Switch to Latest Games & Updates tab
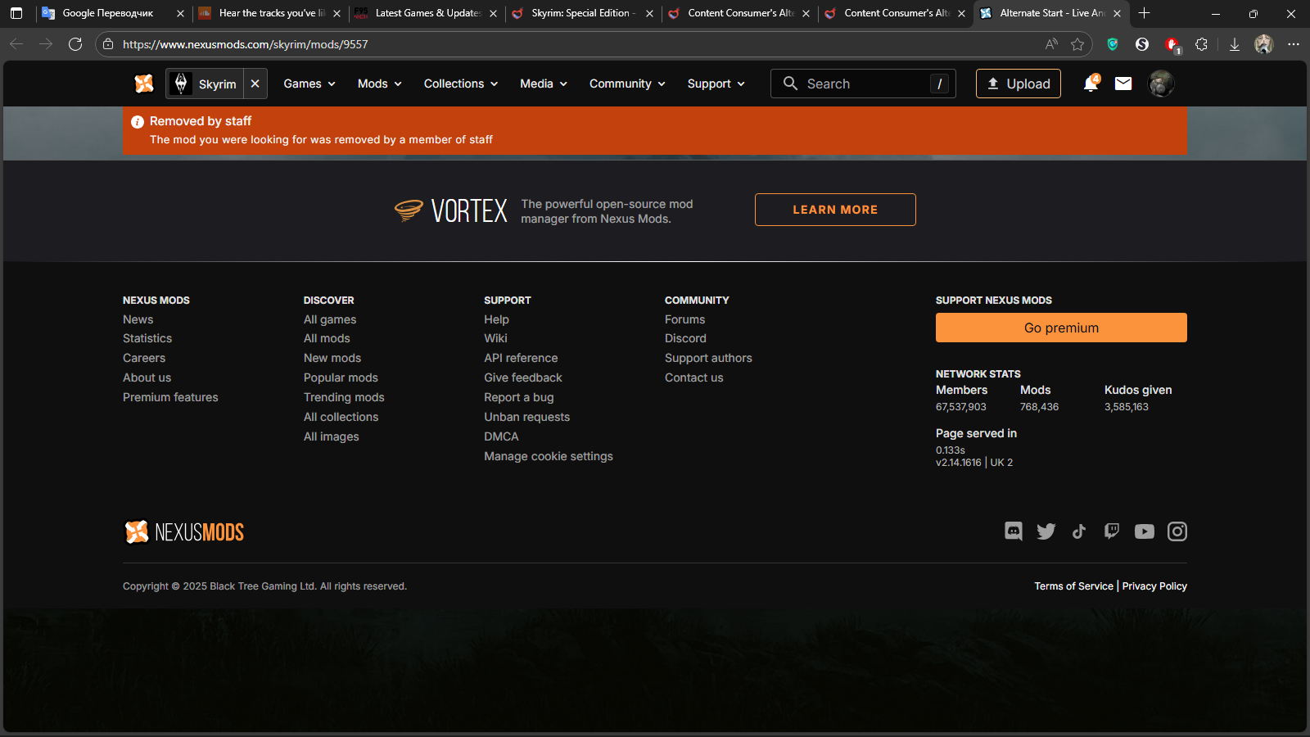The width and height of the screenshot is (1310, 737). click(427, 13)
